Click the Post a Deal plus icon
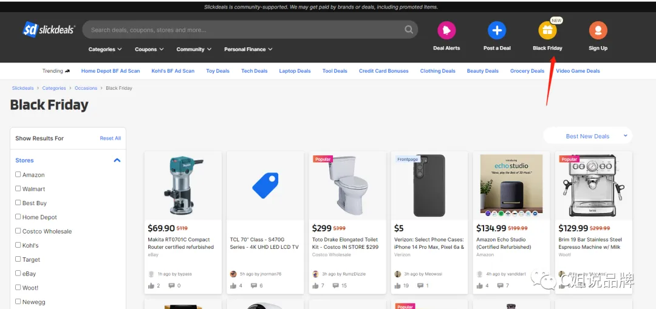656x309 pixels. coord(497,30)
